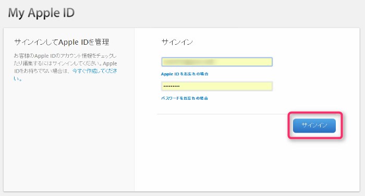Open the 'Apple ID をお忘れの場合' link
Screen dimensions: 365x196
pyautogui.click(x=185, y=74)
